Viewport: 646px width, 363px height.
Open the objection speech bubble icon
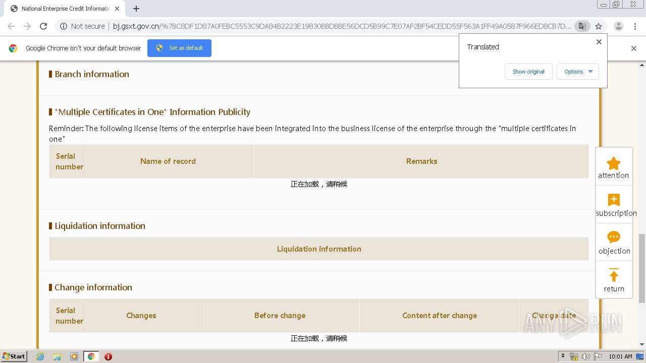pos(613,237)
